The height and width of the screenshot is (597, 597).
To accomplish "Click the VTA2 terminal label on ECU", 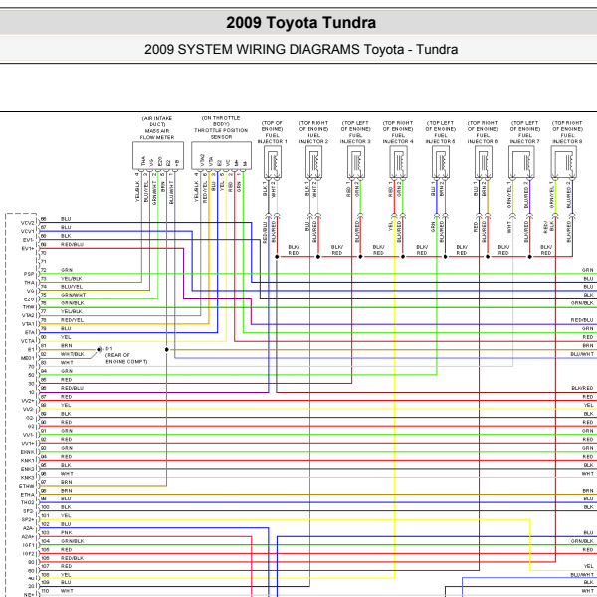I will click(x=28, y=316).
